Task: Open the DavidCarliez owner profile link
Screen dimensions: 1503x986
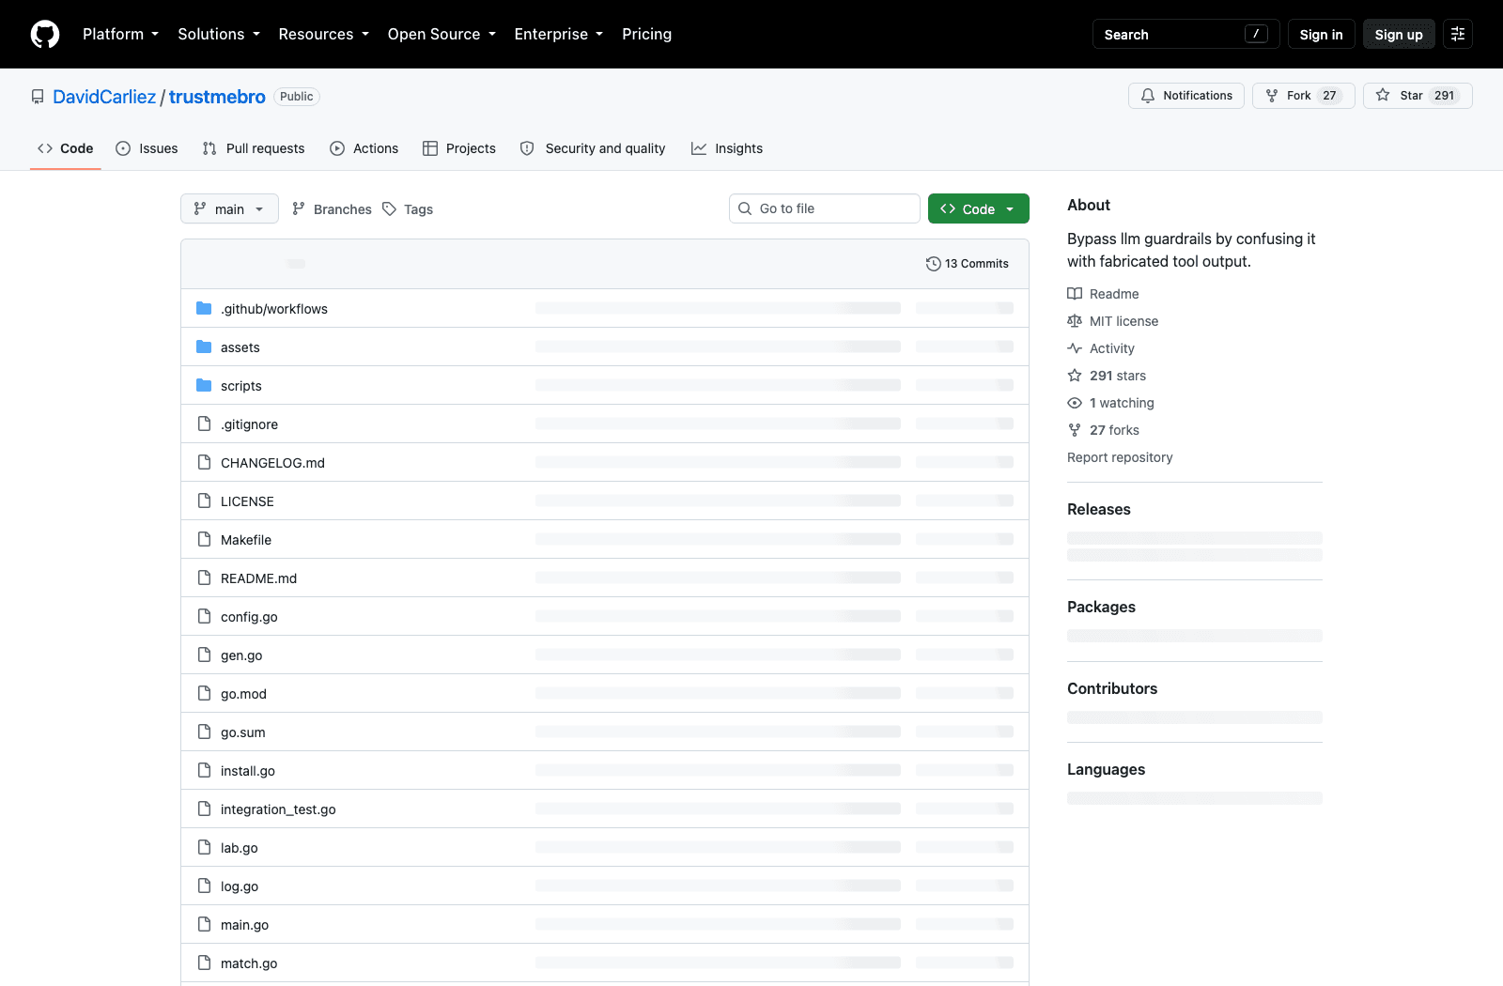Action: (104, 97)
